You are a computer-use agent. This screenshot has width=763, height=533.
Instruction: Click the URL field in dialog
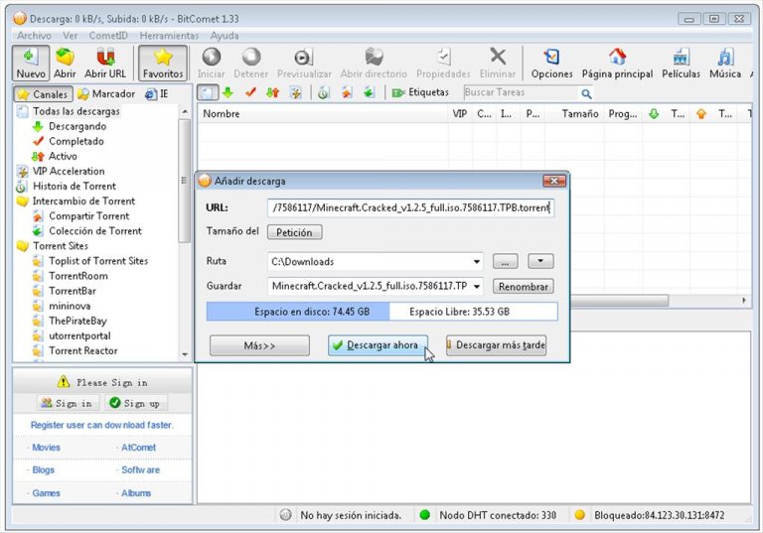click(410, 208)
